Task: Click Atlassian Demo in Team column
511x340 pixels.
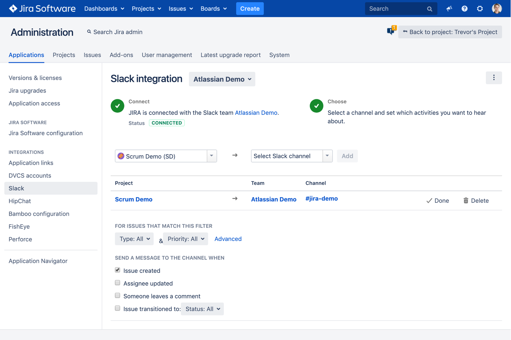Action: 274,199
